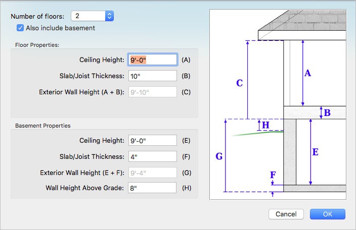Click the G dimension label in diagram
356x230 pixels.
tap(219, 156)
